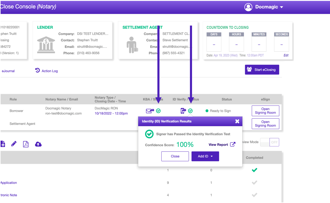Viewport: 330px width, 203px height.
Task: Click the large green check in popup
Action: coord(149,134)
